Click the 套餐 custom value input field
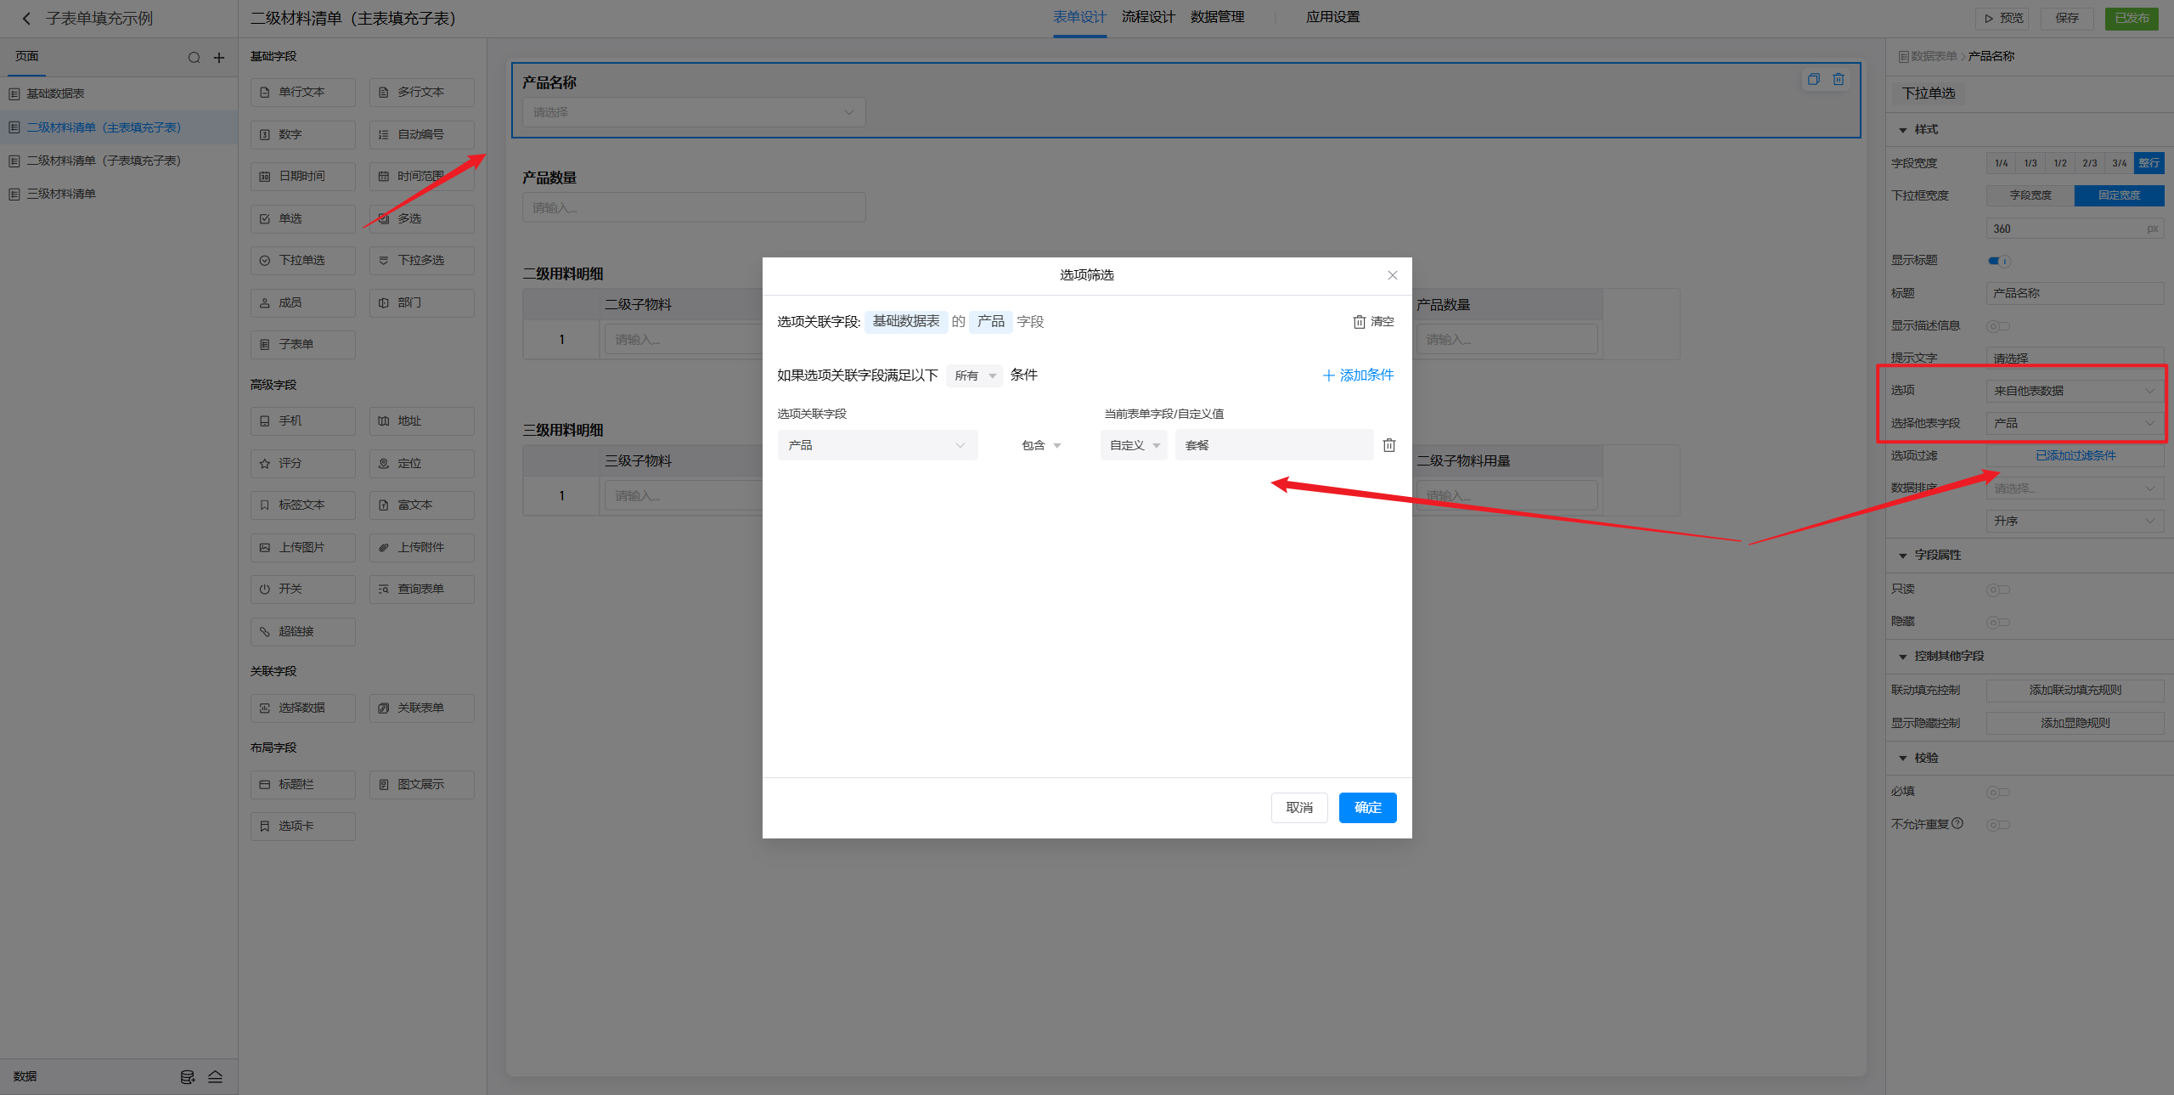 click(x=1273, y=445)
